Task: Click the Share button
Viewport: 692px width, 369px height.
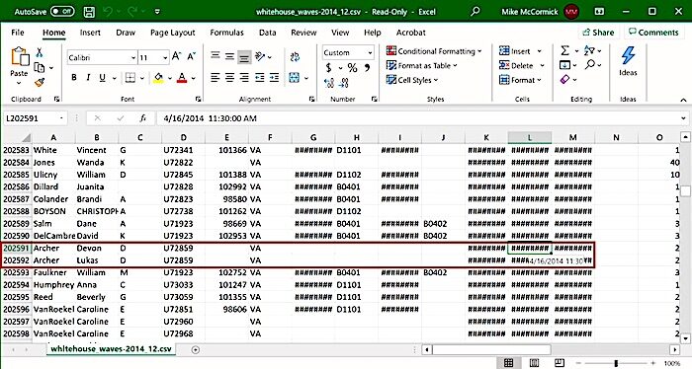Action: point(598,33)
